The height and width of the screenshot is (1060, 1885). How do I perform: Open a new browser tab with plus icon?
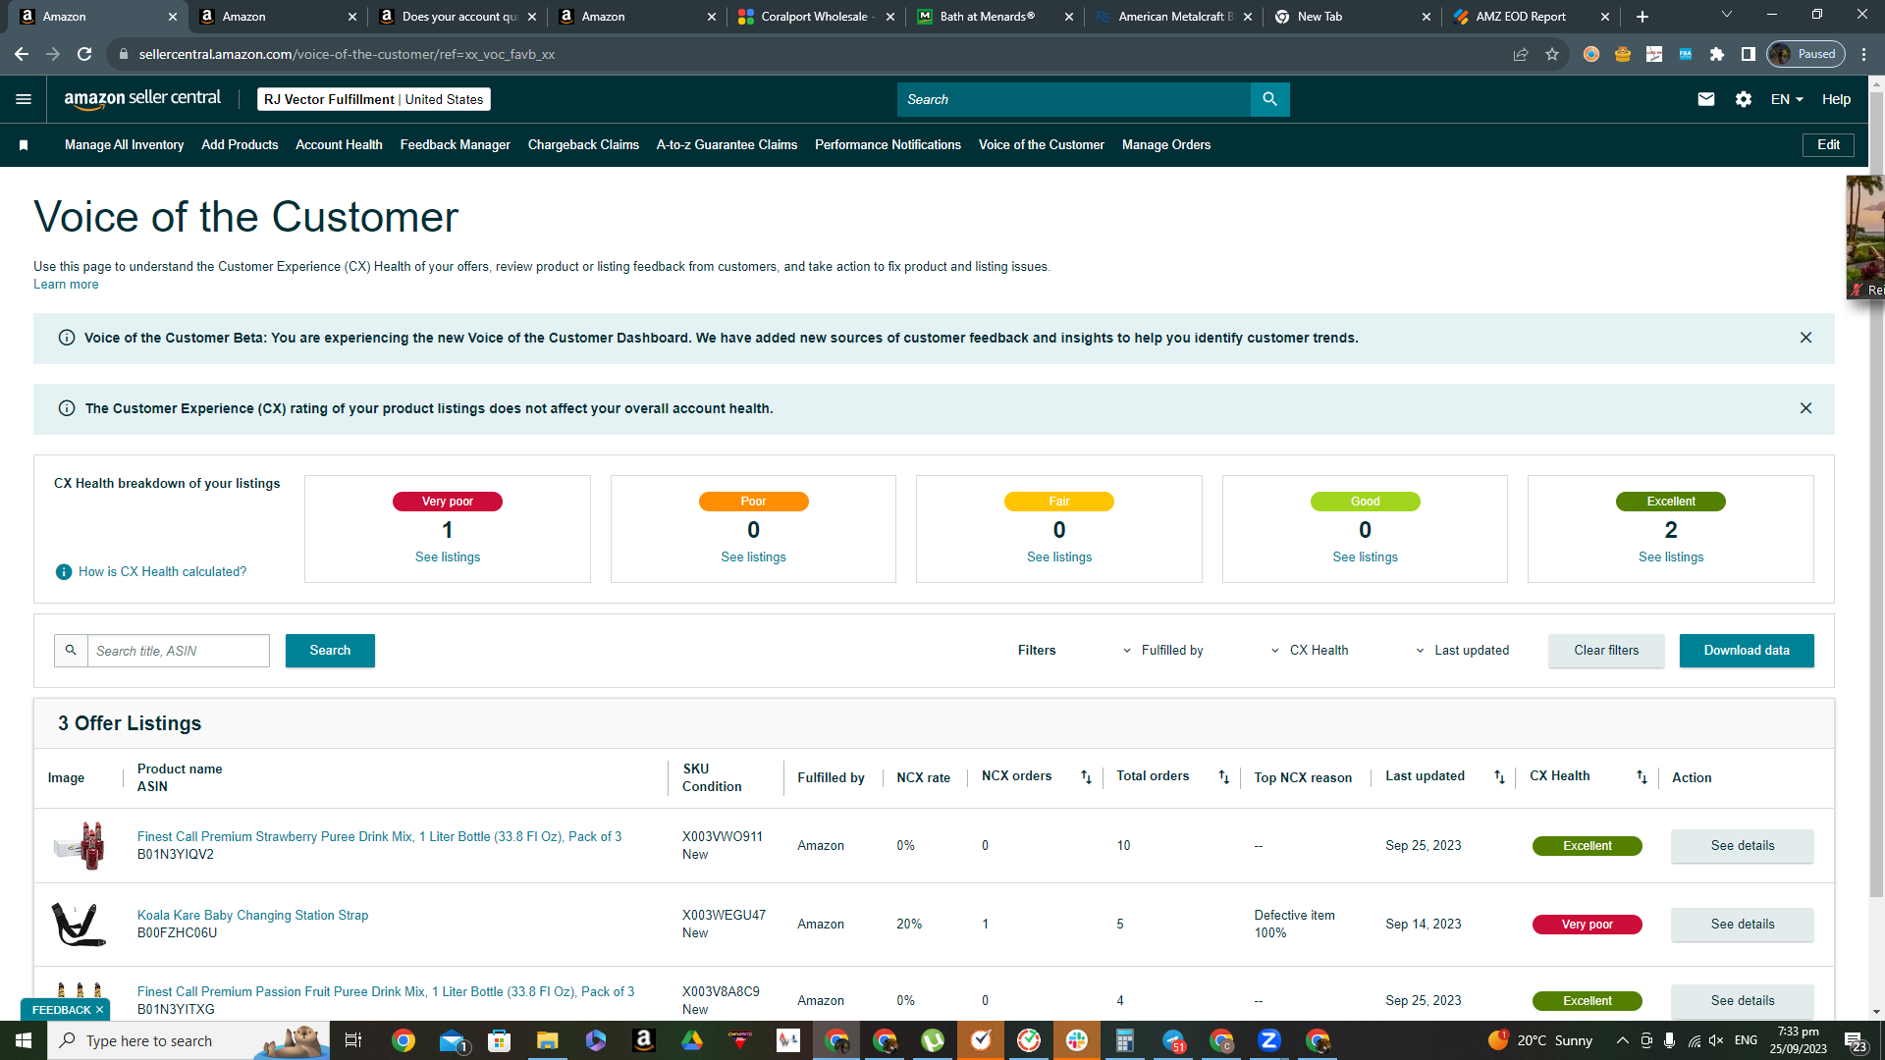[1643, 17]
